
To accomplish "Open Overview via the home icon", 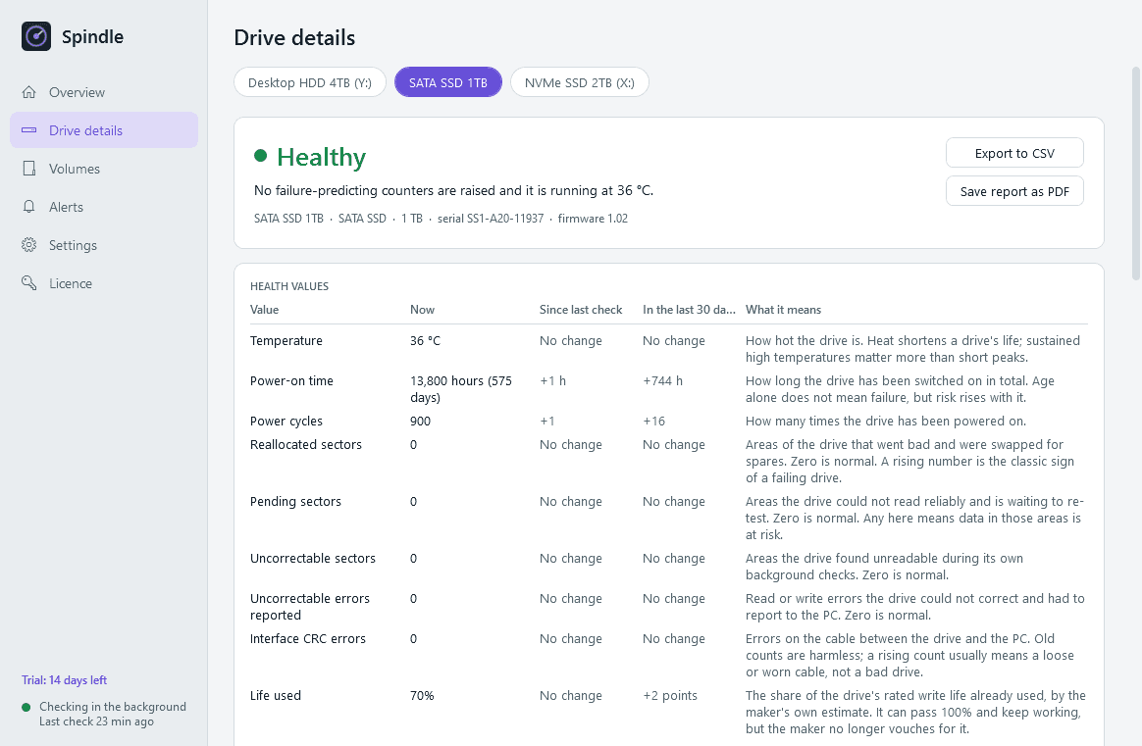I will [x=29, y=92].
